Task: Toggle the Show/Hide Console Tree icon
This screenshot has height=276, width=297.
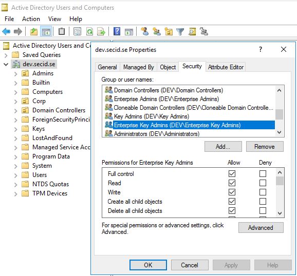Action: [46, 31]
